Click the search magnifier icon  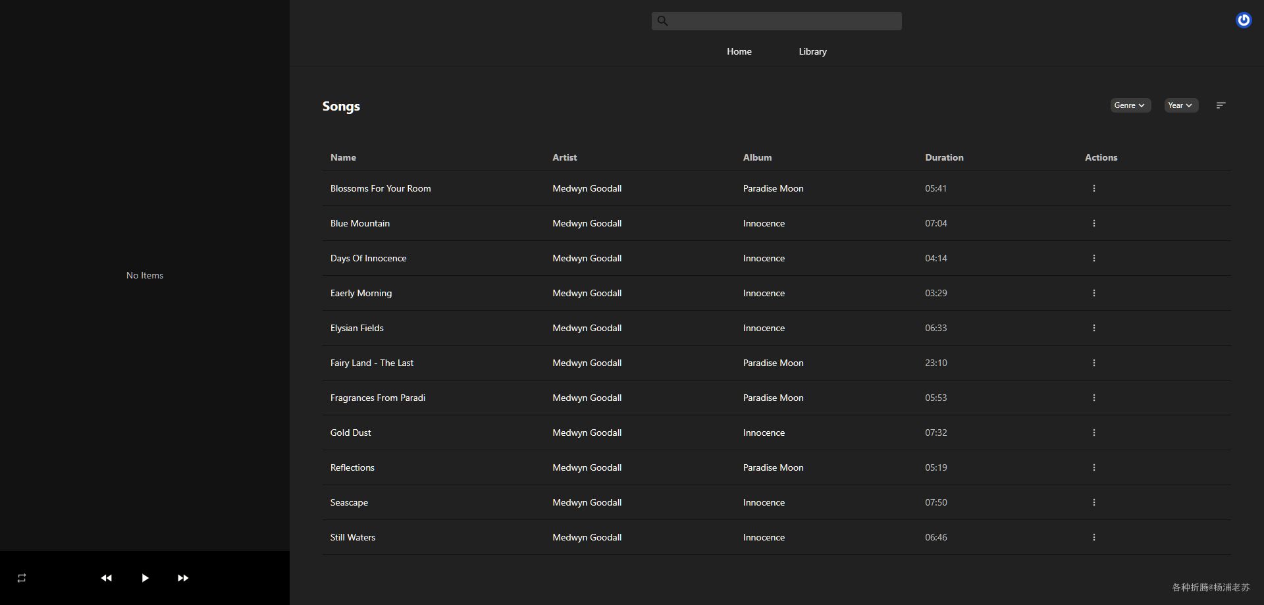pyautogui.click(x=663, y=21)
